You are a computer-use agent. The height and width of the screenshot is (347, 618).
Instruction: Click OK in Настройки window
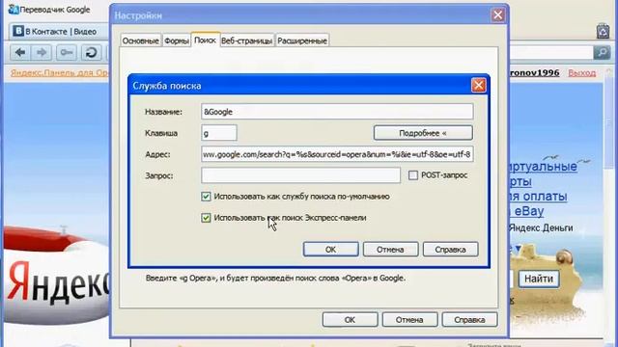pyautogui.click(x=350, y=319)
